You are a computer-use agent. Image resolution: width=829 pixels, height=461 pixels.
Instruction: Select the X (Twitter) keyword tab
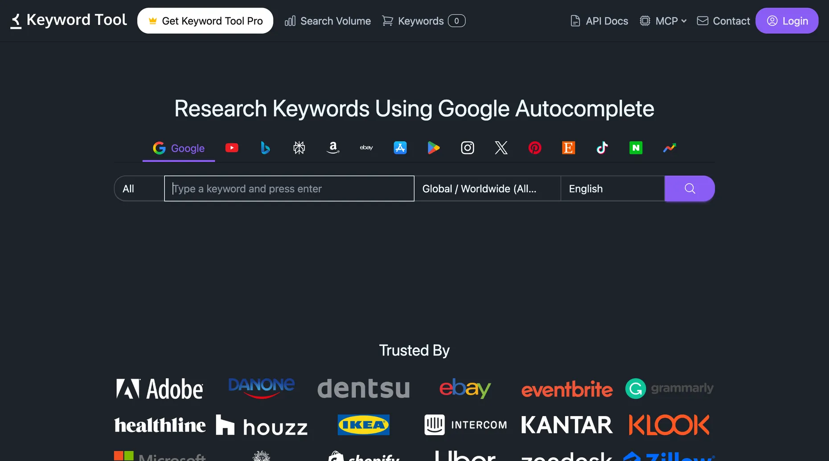click(x=501, y=148)
